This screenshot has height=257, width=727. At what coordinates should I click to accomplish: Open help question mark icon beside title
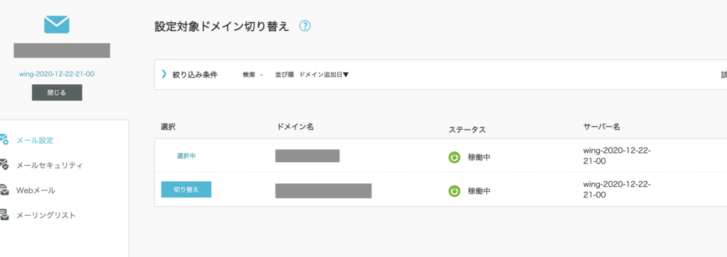pyautogui.click(x=305, y=26)
